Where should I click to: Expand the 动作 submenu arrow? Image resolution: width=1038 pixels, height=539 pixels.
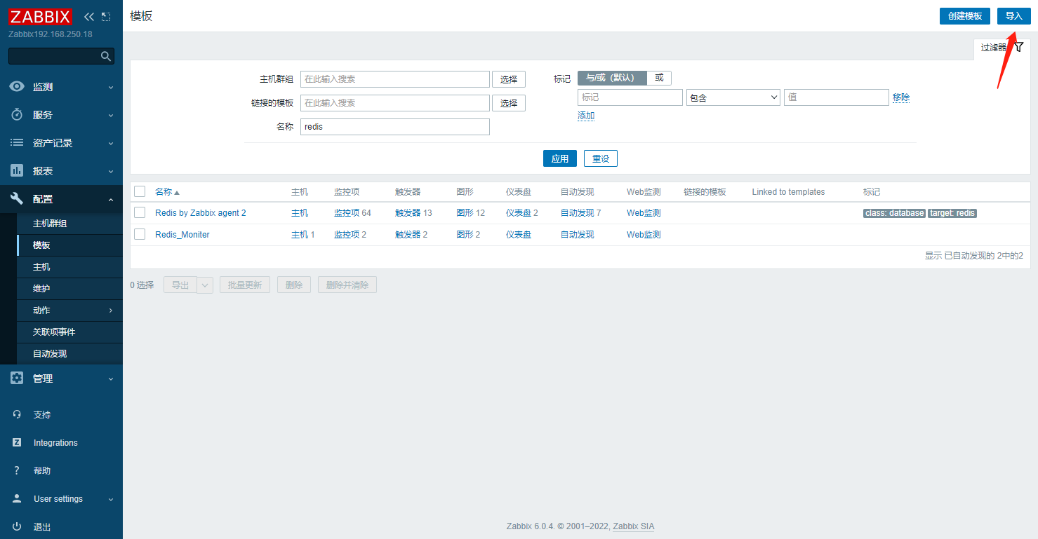pyautogui.click(x=111, y=311)
